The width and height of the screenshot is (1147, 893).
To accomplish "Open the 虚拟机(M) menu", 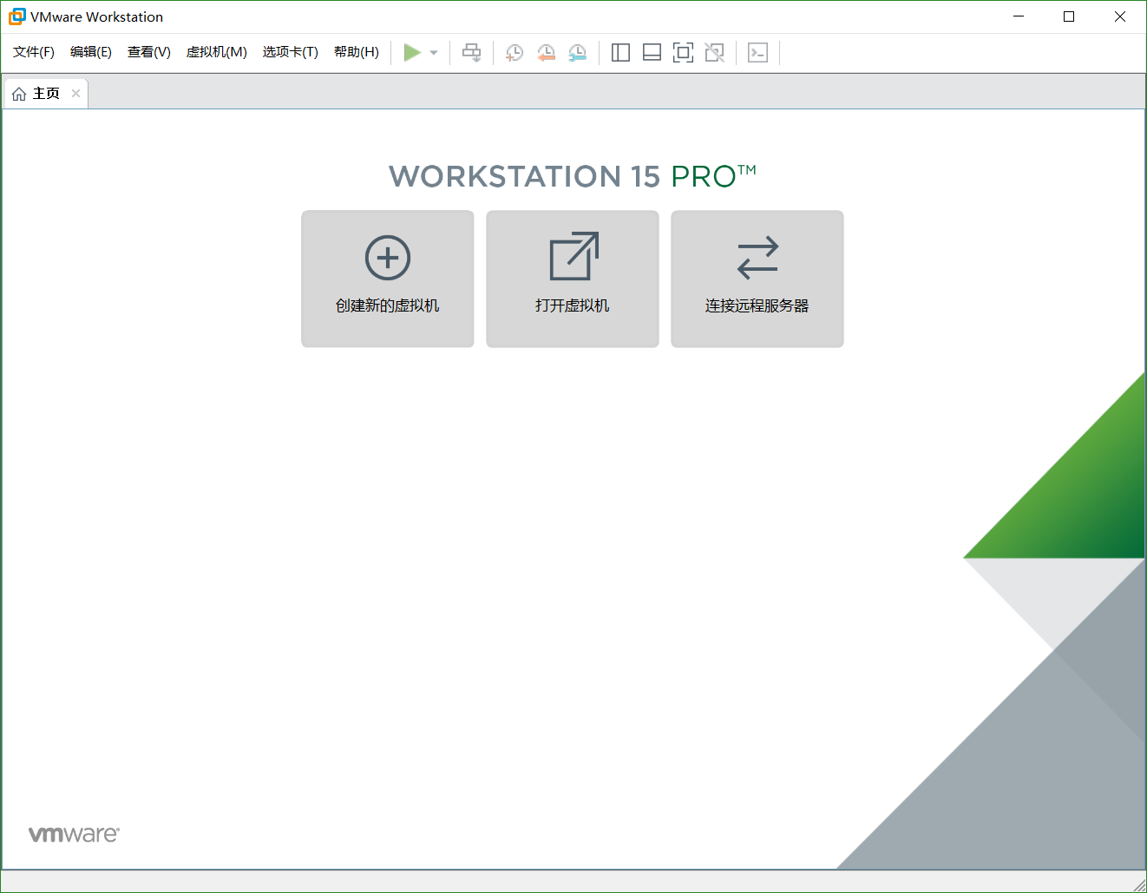I will pyautogui.click(x=217, y=52).
